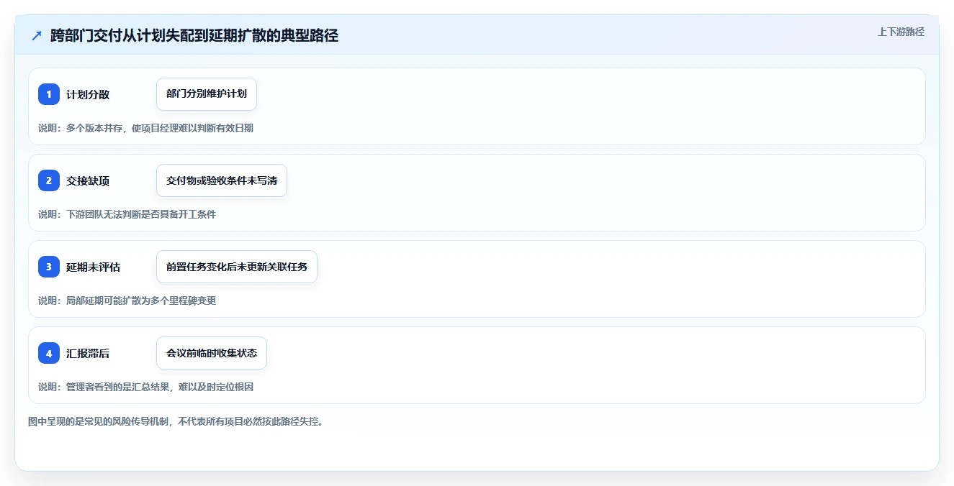
Task: Click the footer note 图中呈现的是常见的风险传导机制
Action: click(x=99, y=422)
